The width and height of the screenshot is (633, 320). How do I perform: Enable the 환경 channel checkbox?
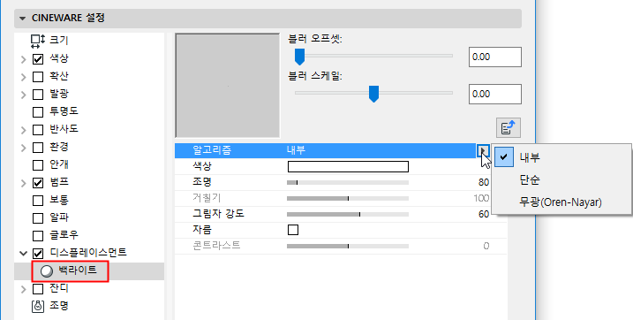coord(38,148)
